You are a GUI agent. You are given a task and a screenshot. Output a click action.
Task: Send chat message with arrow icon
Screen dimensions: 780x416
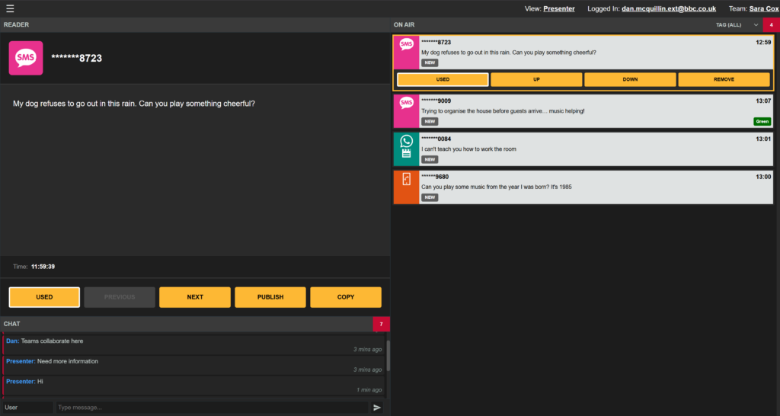[x=376, y=408]
